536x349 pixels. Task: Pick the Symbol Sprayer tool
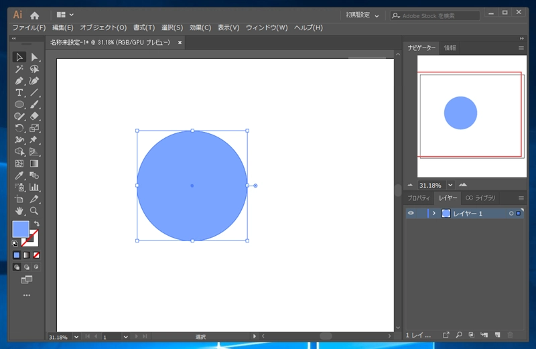19,188
